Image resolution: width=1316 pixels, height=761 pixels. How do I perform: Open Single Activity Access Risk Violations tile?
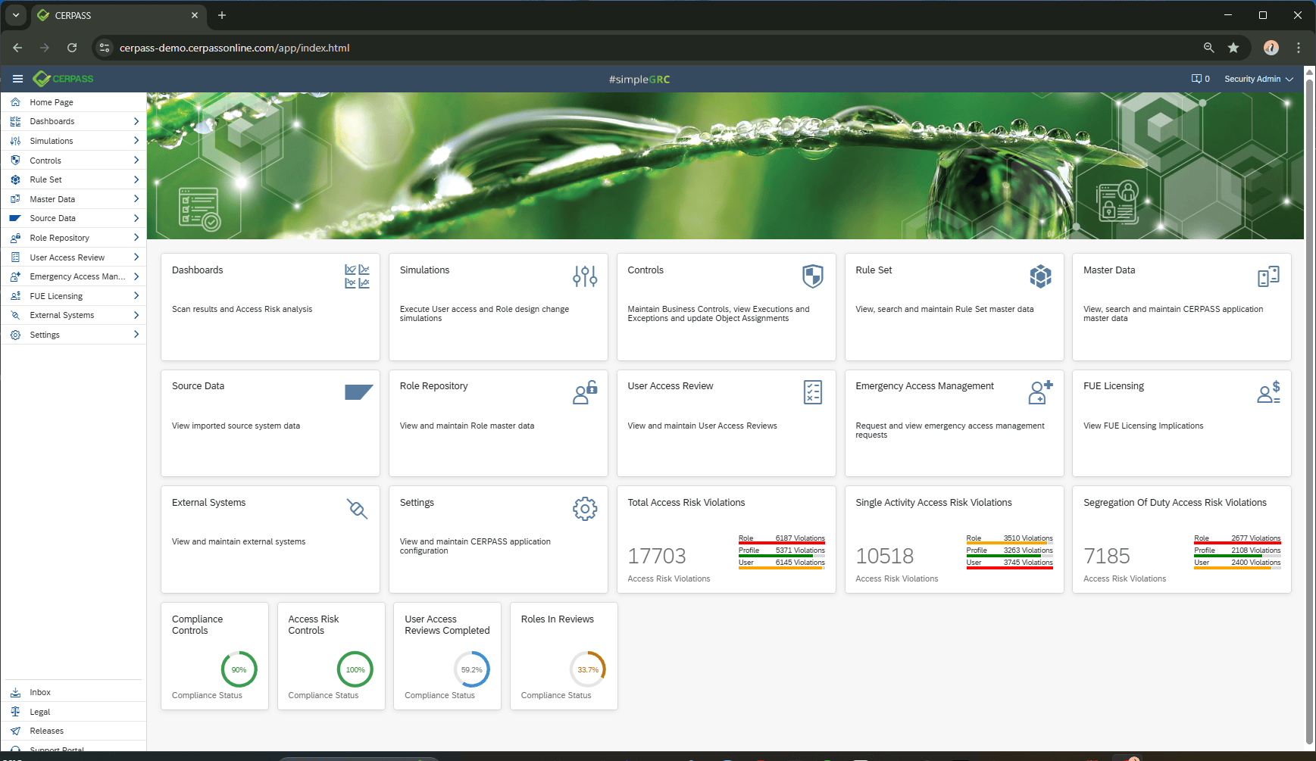point(954,539)
